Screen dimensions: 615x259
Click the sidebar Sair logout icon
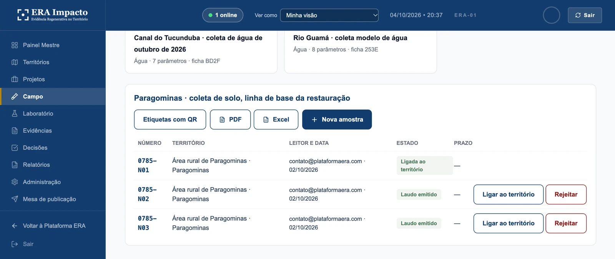[x=15, y=244]
